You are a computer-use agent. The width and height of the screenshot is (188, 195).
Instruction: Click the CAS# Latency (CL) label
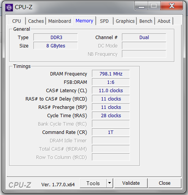click(x=66, y=91)
